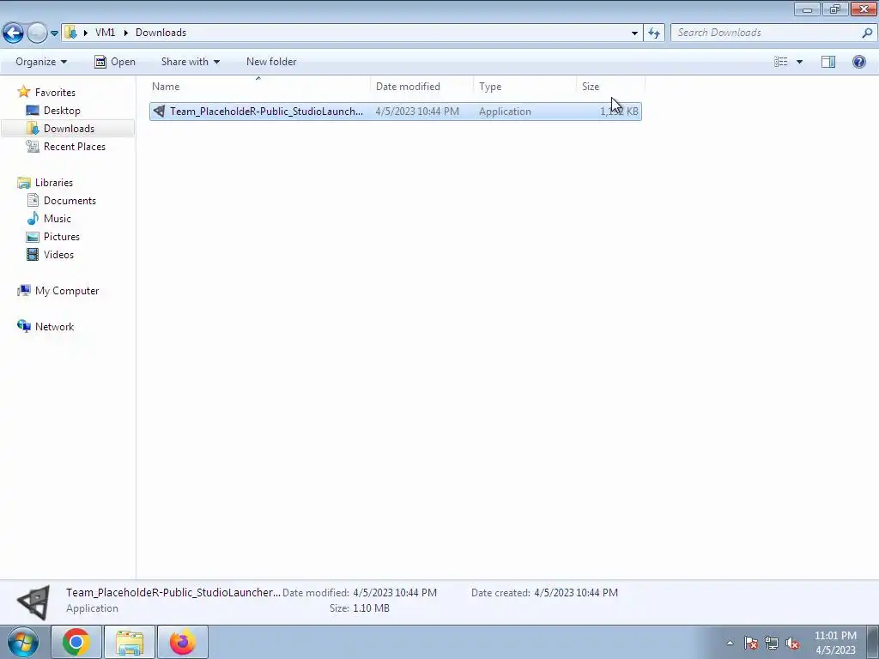
Task: Select Libraries in the navigation pane
Action: [54, 183]
